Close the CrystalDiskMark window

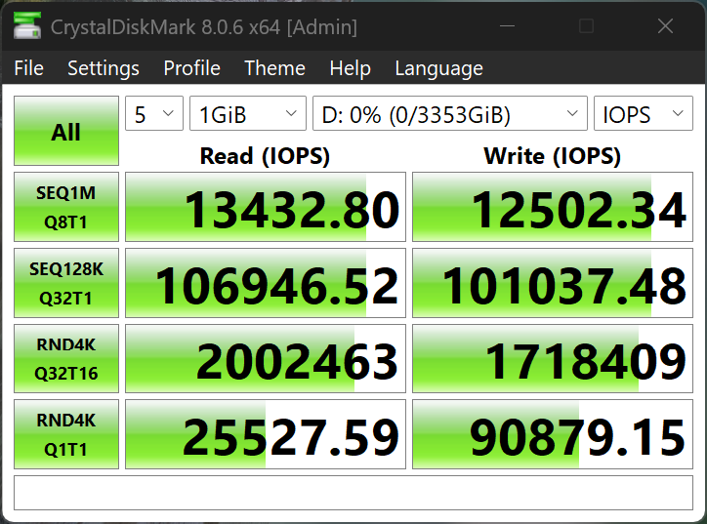pos(666,26)
